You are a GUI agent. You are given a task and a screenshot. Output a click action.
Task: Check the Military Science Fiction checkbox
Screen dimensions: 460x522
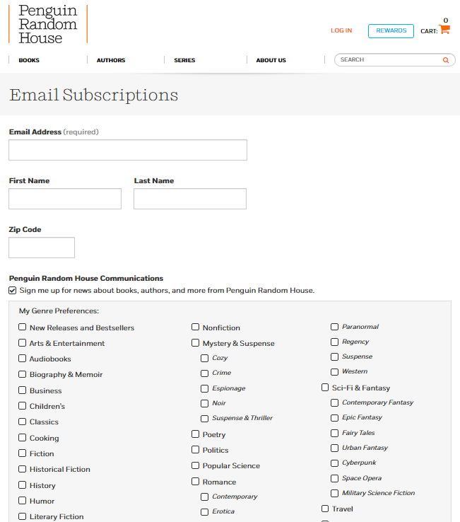point(335,494)
